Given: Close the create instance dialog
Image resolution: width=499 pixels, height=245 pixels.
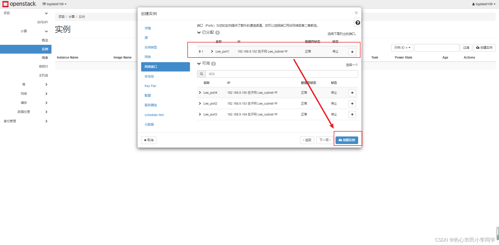Looking at the screenshot, I should (x=356, y=13).
